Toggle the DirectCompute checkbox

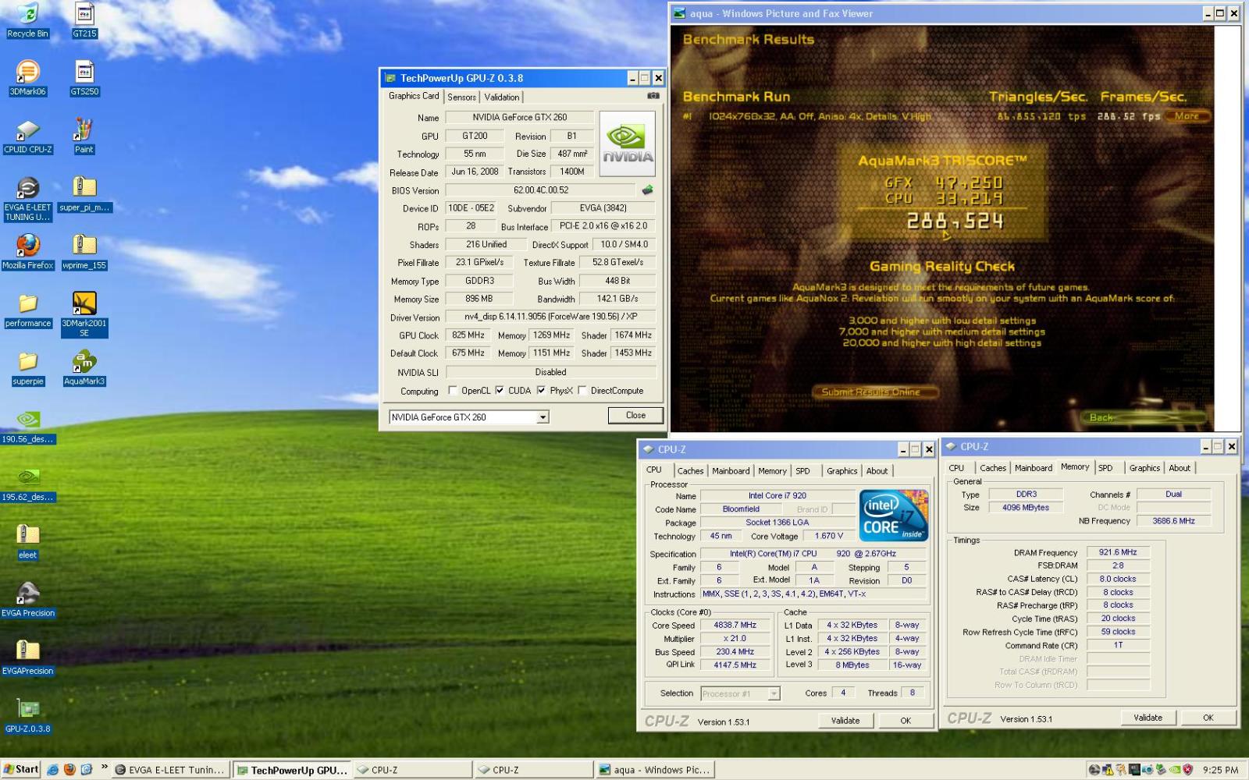[582, 391]
